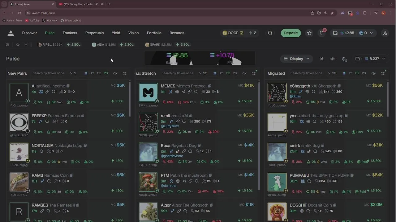
Task: Search Migrated by ticker field
Action: pyautogui.click(x=306, y=73)
